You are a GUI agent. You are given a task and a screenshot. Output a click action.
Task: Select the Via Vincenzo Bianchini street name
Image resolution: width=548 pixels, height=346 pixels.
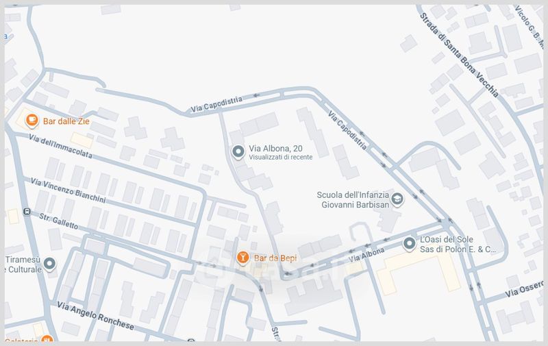coord(68,190)
